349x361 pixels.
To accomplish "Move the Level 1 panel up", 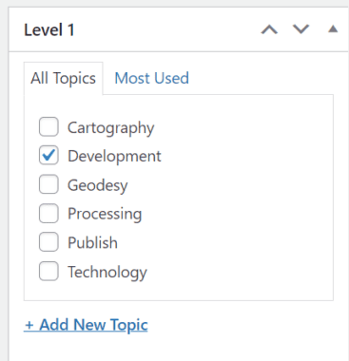I will click(269, 29).
